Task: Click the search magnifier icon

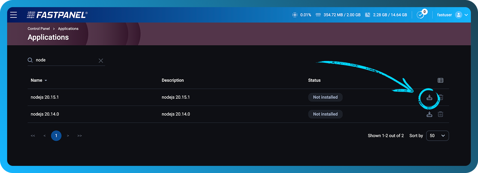Action: [30, 60]
